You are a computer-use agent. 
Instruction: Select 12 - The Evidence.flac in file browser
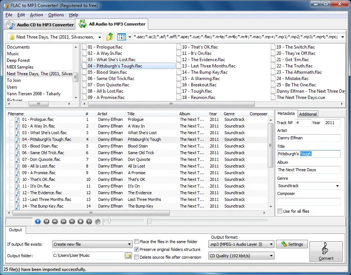point(203,60)
